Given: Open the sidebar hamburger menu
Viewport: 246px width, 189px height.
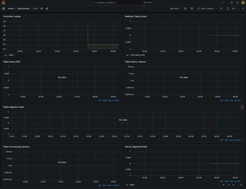Looking at the screenshot, I should tap(4, 8).
